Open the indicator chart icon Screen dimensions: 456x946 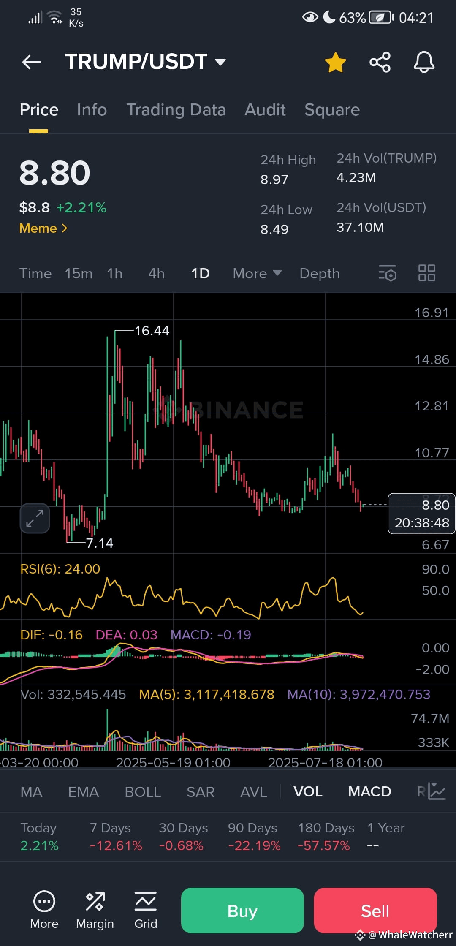436,791
